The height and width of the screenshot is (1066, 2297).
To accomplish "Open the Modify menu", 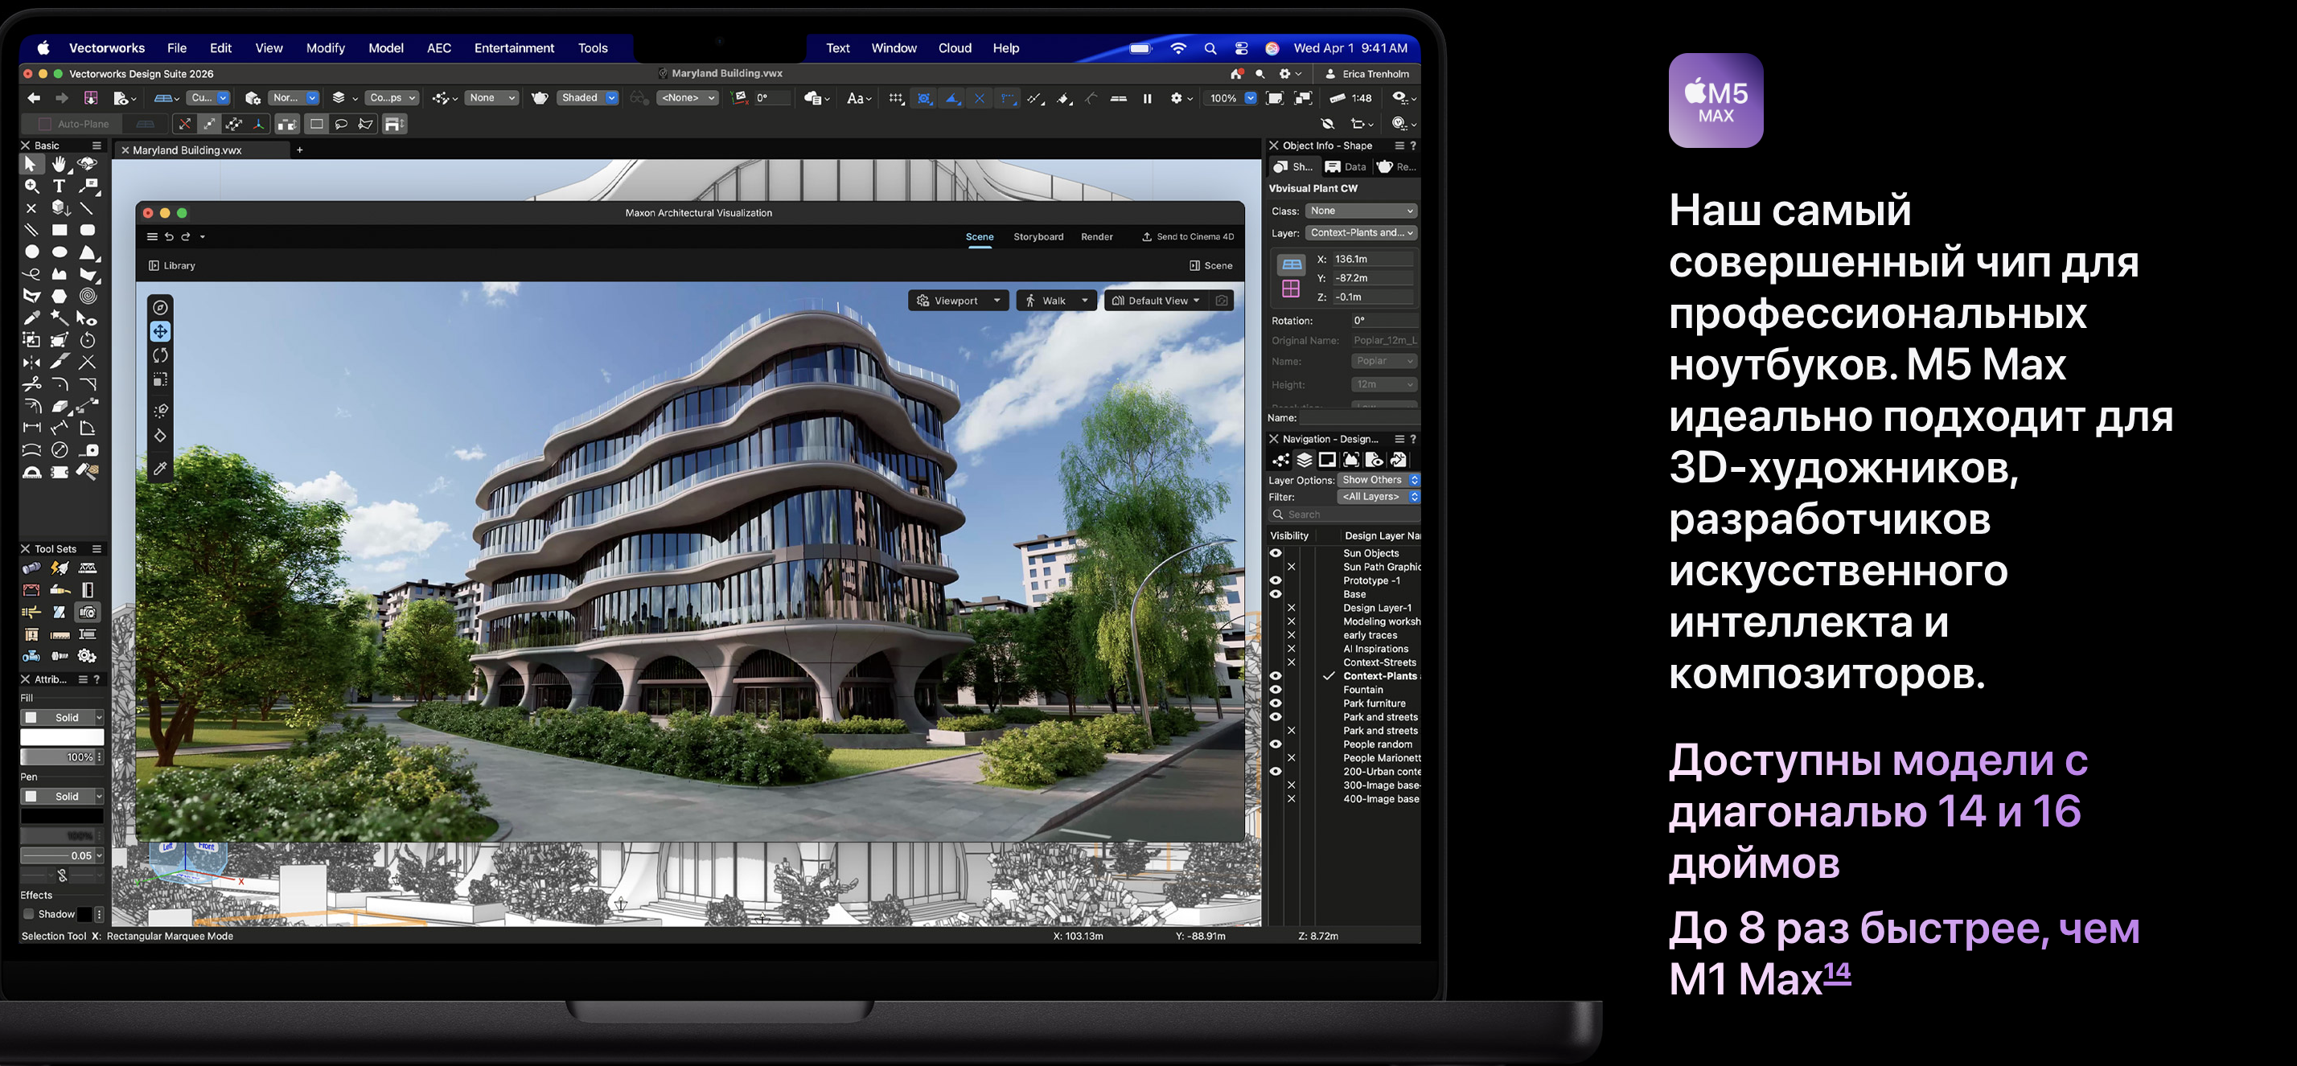I will point(325,48).
